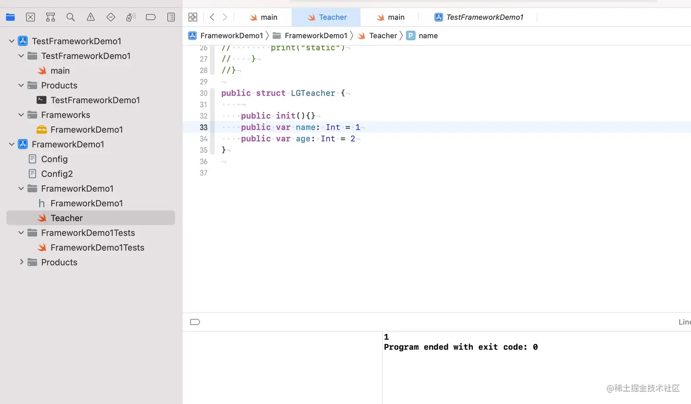Open the FrameworkDemo1 header file
Image resolution: width=691 pixels, height=404 pixels.
(x=86, y=203)
